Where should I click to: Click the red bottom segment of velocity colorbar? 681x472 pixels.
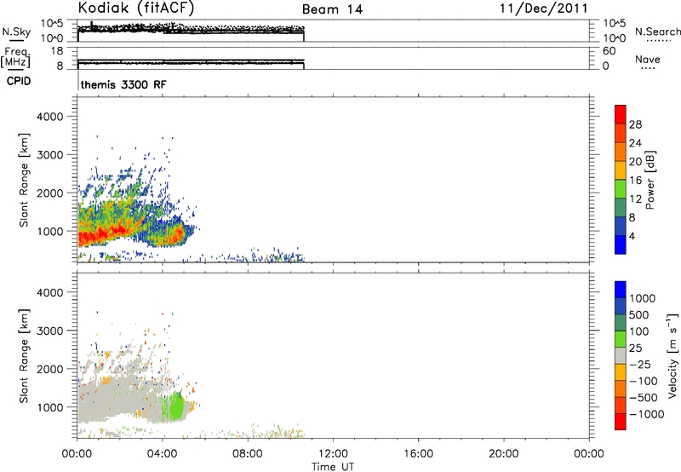(x=621, y=422)
